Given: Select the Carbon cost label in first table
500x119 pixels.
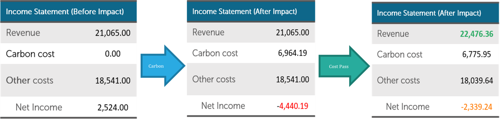Looking at the screenshot, I should click(30, 54).
